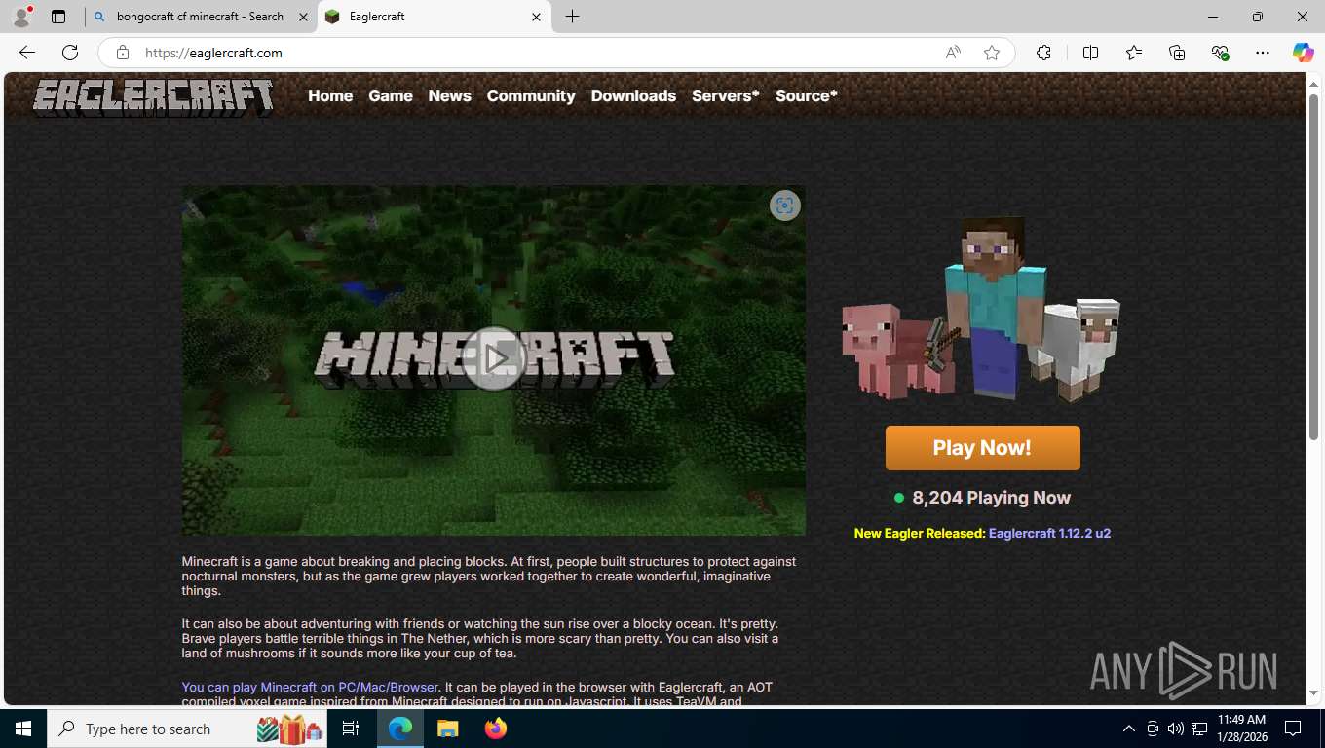Open the network status icon

coord(1199,729)
